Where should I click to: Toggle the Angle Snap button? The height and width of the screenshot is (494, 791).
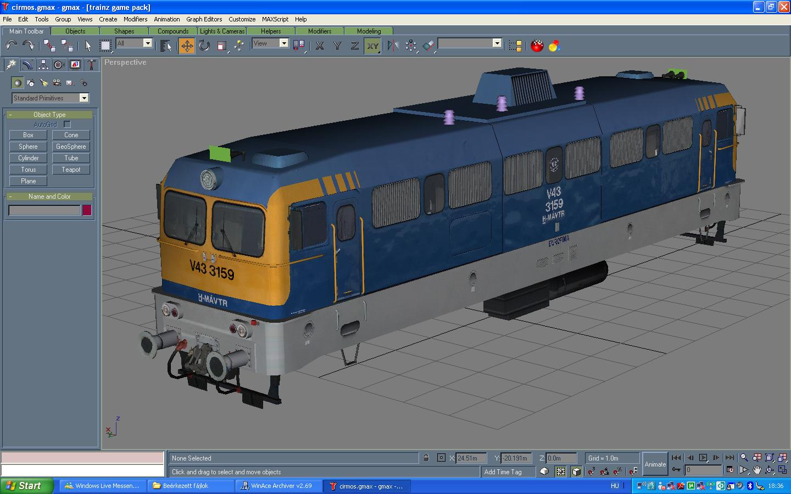point(605,471)
